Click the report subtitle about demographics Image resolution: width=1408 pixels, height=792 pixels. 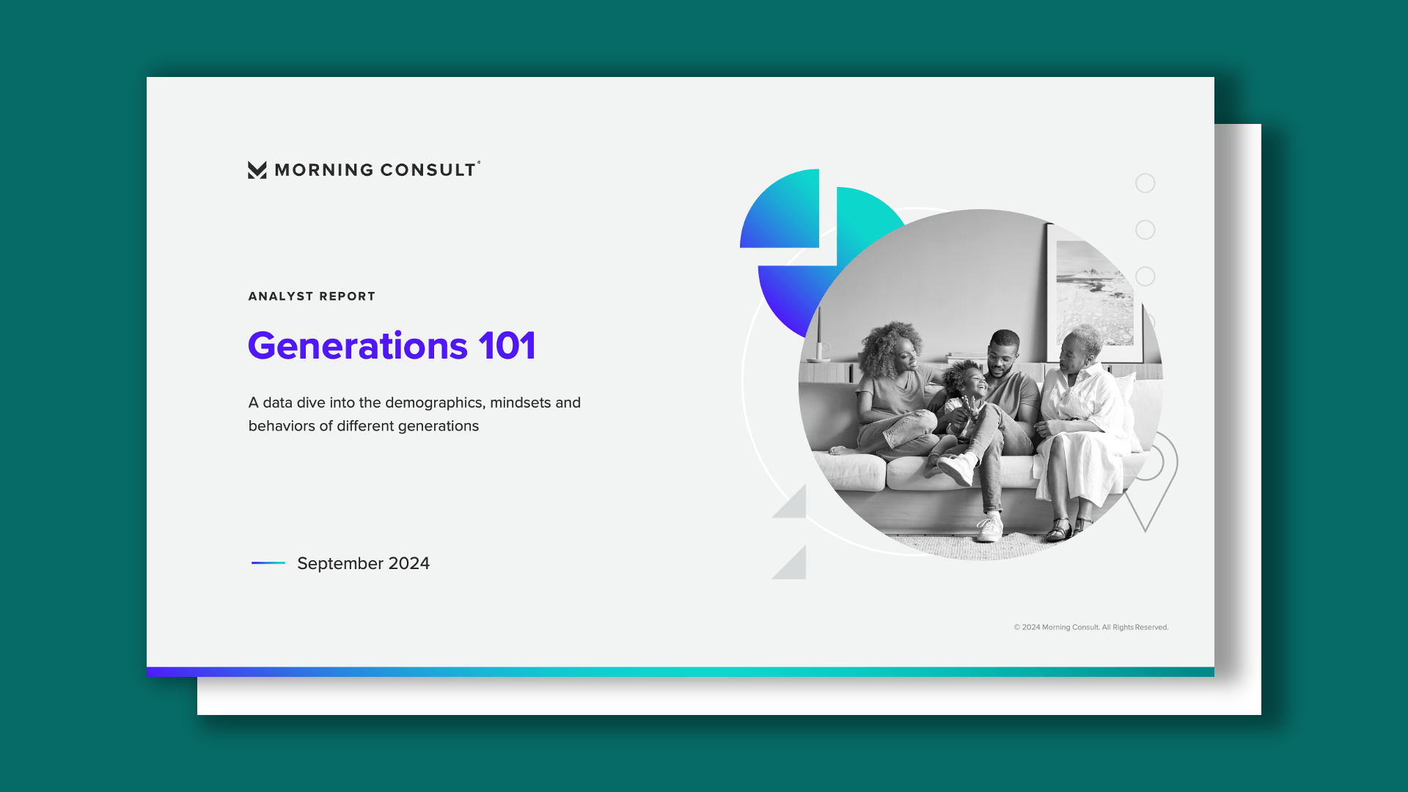click(x=414, y=414)
